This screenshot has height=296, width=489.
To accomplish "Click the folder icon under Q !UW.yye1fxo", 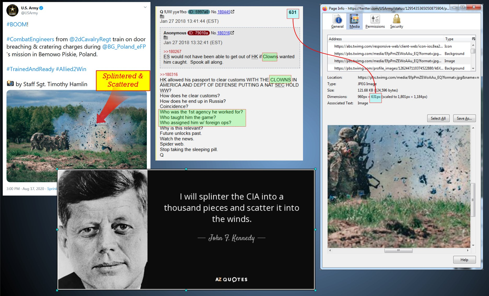I will (162, 16).
